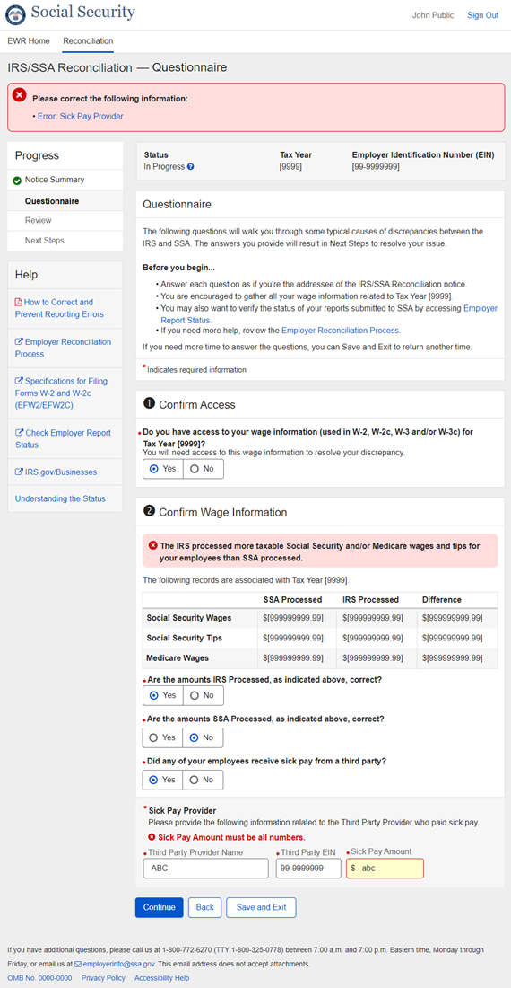Click envelope icon next to employerinfo@ssa.gov
Viewport: 511px width, 988px height.
click(x=78, y=964)
